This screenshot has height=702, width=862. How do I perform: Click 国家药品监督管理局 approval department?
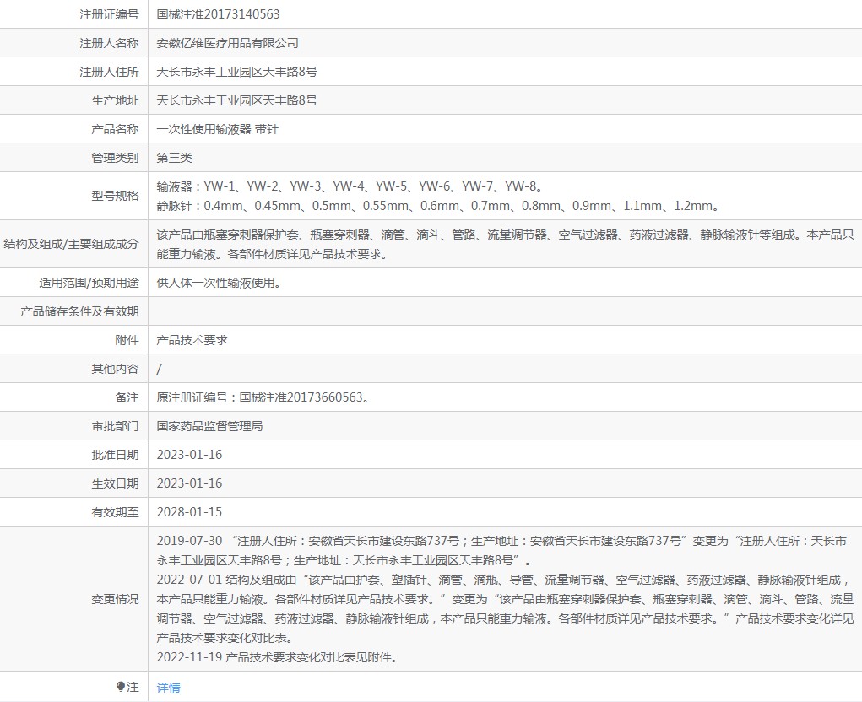pos(209,426)
